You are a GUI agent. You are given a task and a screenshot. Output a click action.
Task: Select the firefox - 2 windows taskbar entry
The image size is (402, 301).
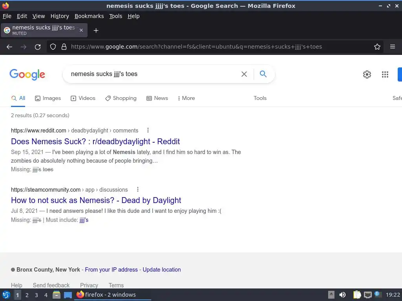click(x=113, y=295)
